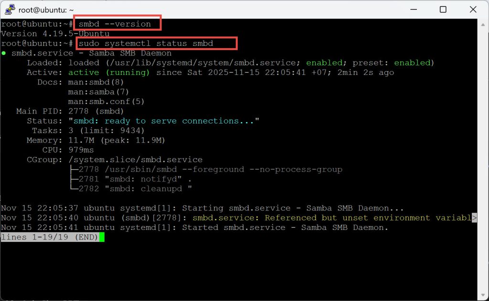This screenshot has width=489, height=301.
Task: Click the green terminal cursor block
Action: pyautogui.click(x=101, y=237)
